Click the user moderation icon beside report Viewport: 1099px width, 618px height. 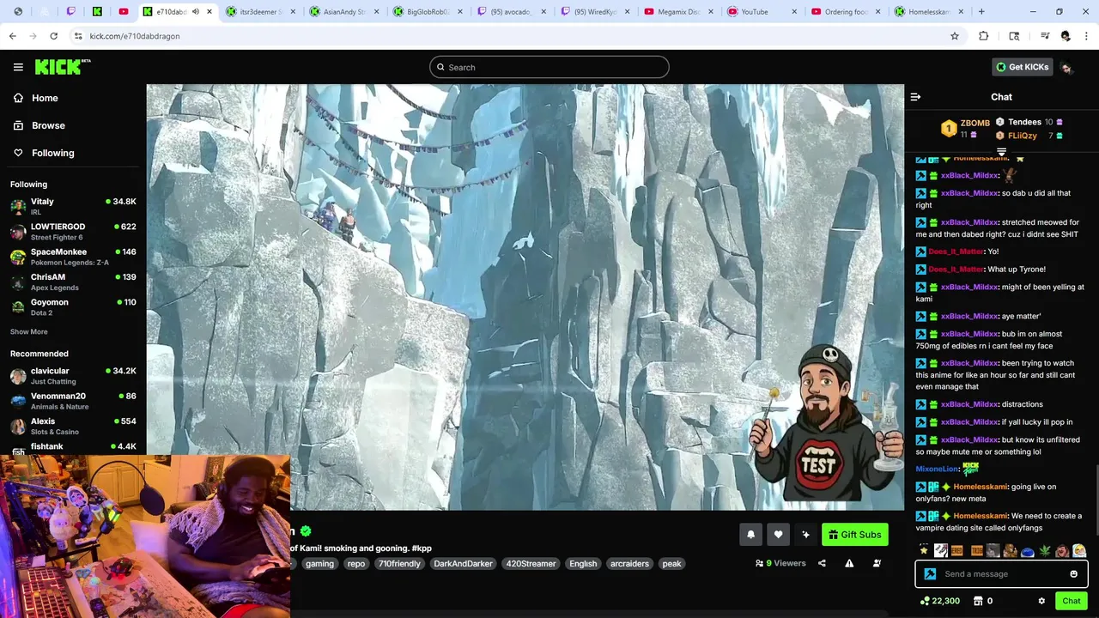tap(877, 564)
